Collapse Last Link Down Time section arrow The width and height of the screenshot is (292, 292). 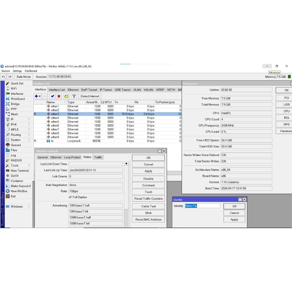(126, 163)
